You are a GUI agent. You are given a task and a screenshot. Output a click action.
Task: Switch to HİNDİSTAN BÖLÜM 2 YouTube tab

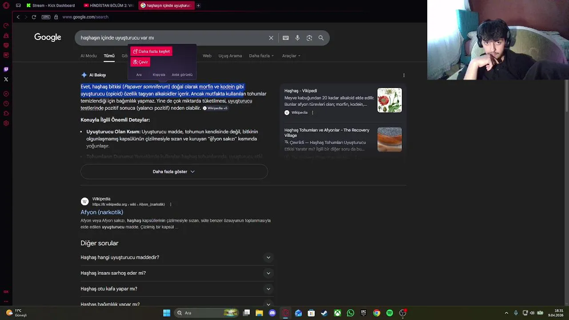pyautogui.click(x=108, y=5)
